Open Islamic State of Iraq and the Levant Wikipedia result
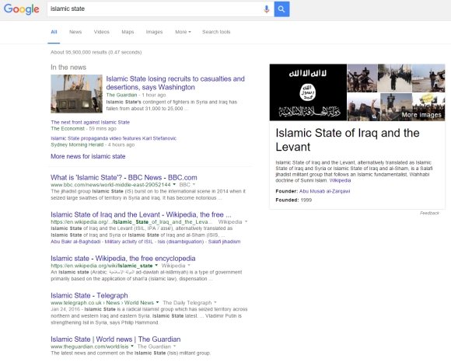451x362 pixels. pos(141,214)
